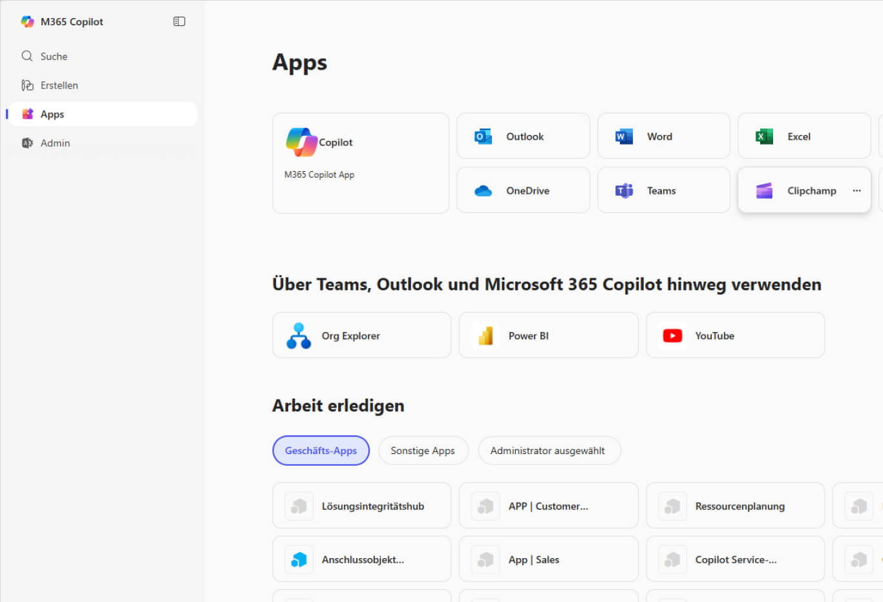The width and height of the screenshot is (883, 602).
Task: Select the Geschäfts-Apps filter tab
Action: point(321,451)
